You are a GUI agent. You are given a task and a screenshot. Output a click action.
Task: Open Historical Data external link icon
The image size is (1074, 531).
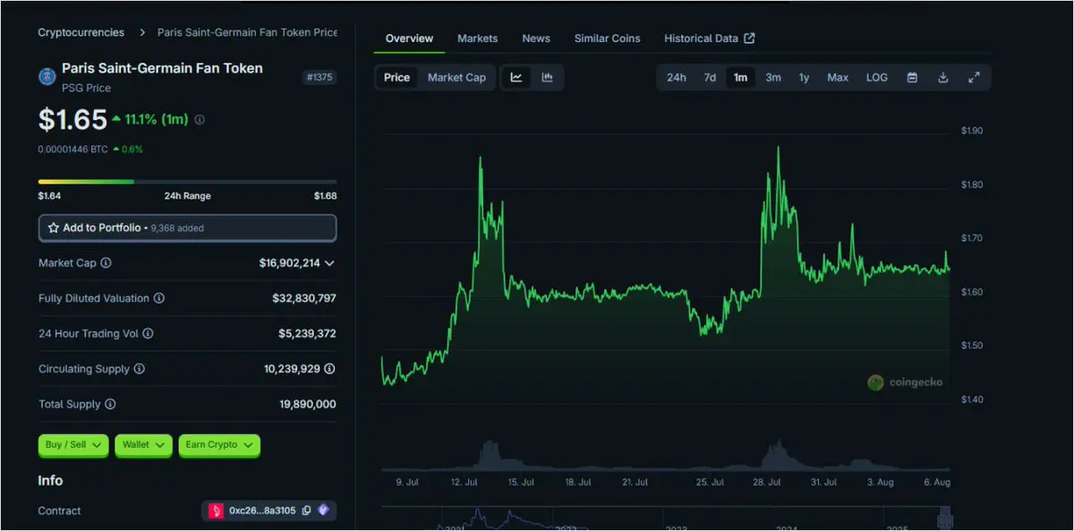click(x=750, y=39)
